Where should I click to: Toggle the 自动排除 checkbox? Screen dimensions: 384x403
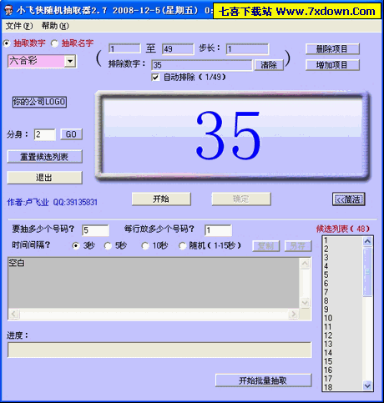(x=155, y=77)
